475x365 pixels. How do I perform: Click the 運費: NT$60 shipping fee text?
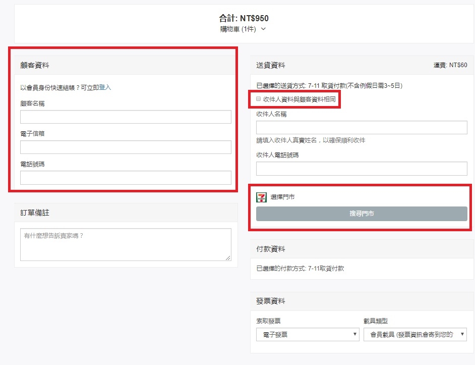pyautogui.click(x=450, y=65)
